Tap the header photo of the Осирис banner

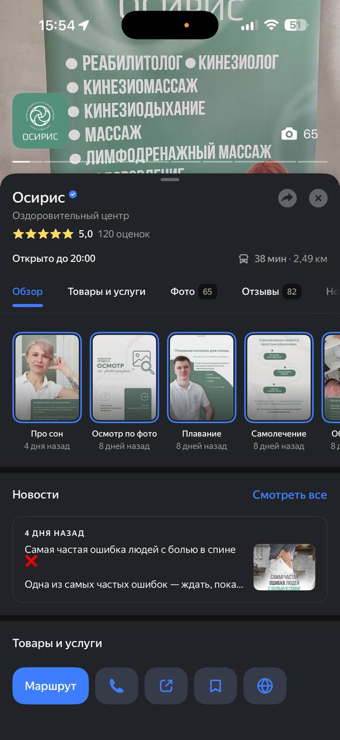pyautogui.click(x=170, y=87)
